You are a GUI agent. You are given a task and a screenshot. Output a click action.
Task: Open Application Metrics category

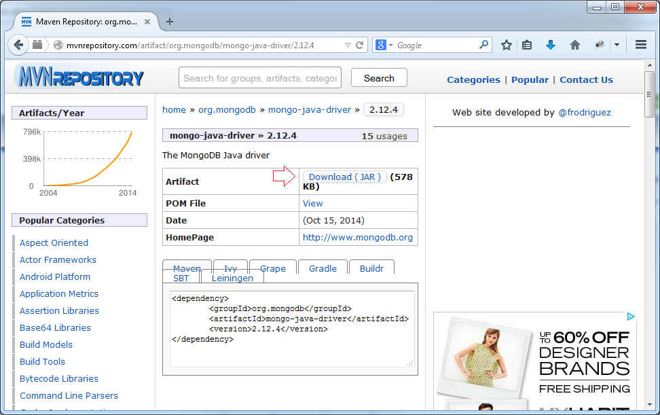[59, 294]
